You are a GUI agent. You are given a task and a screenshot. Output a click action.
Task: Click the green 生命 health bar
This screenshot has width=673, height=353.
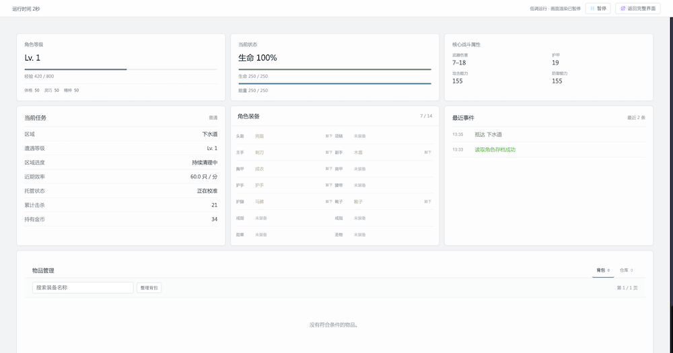click(334, 69)
